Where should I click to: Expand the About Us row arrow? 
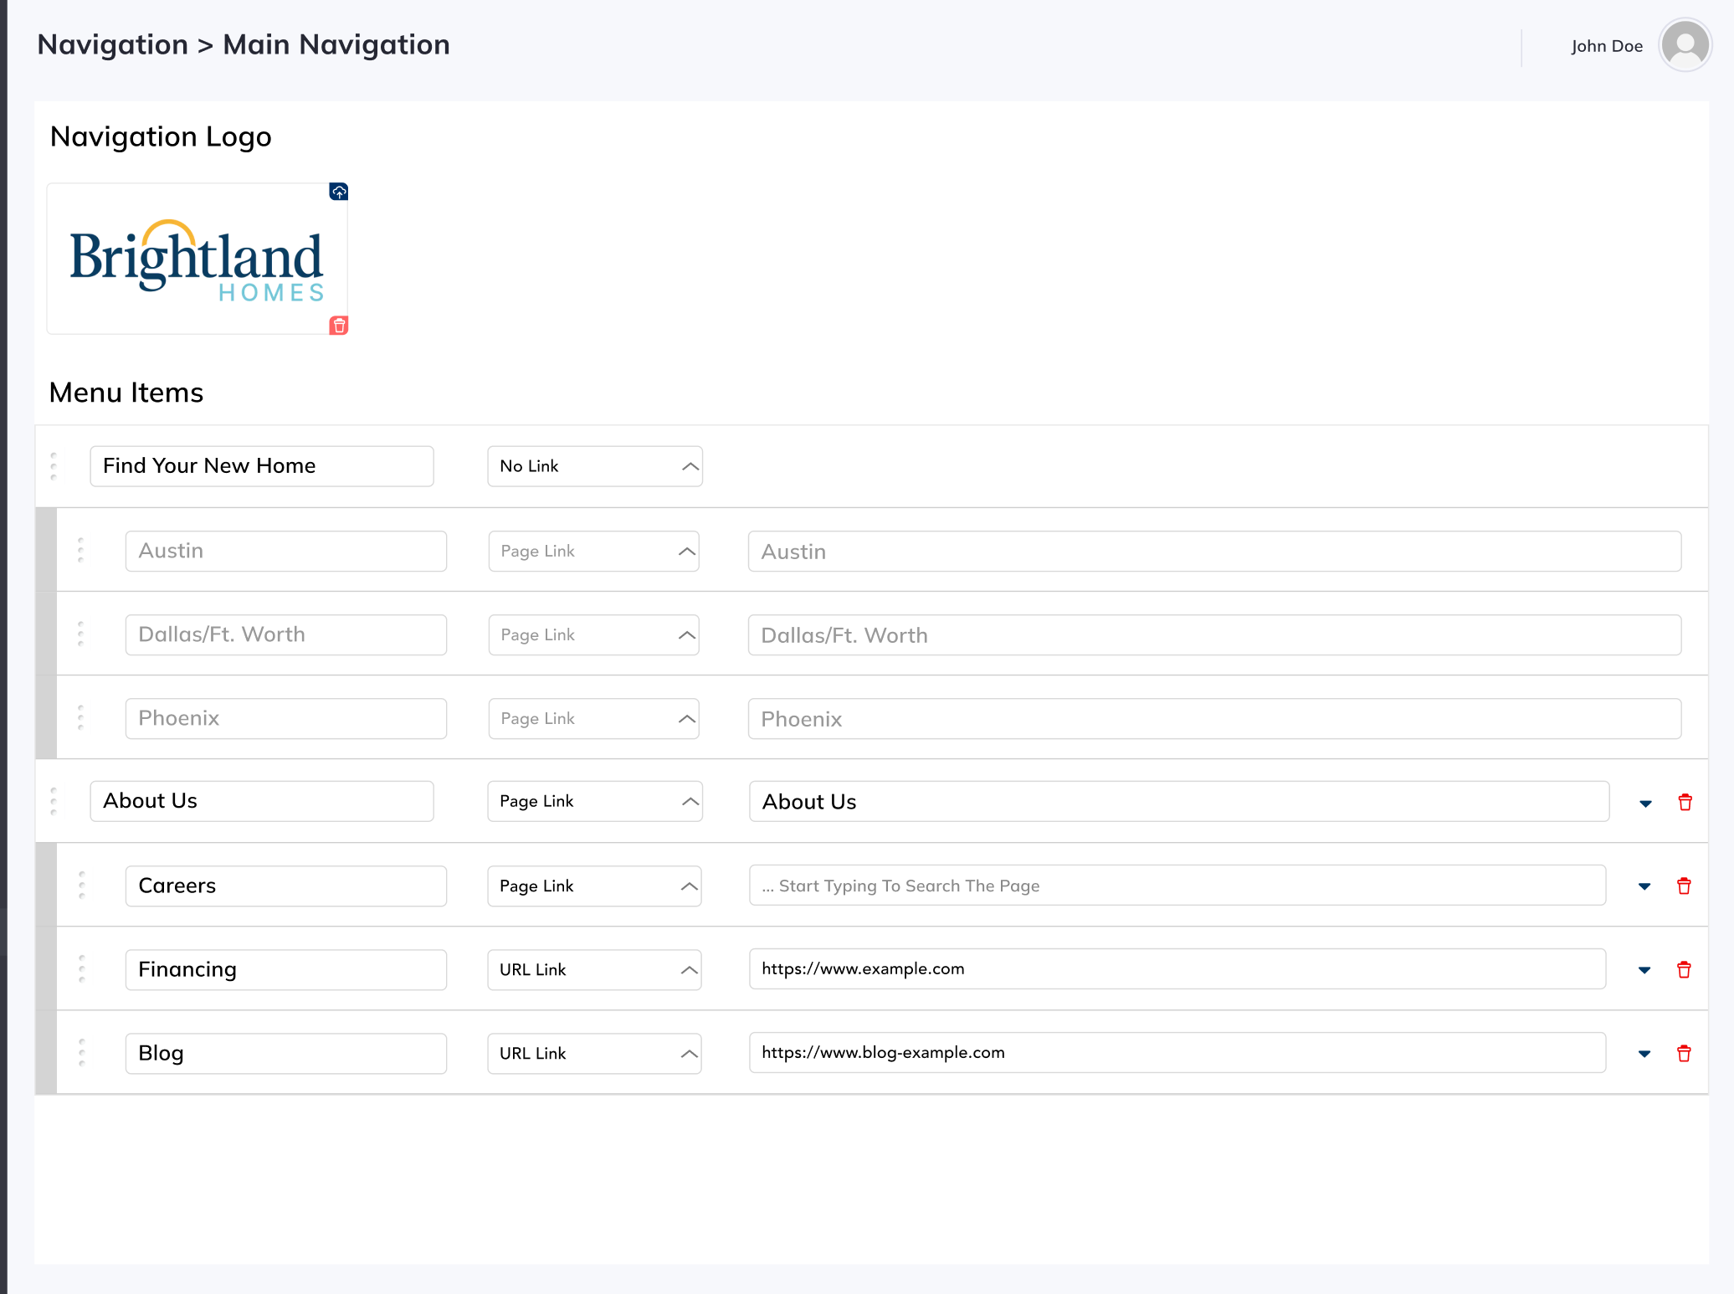(1645, 804)
